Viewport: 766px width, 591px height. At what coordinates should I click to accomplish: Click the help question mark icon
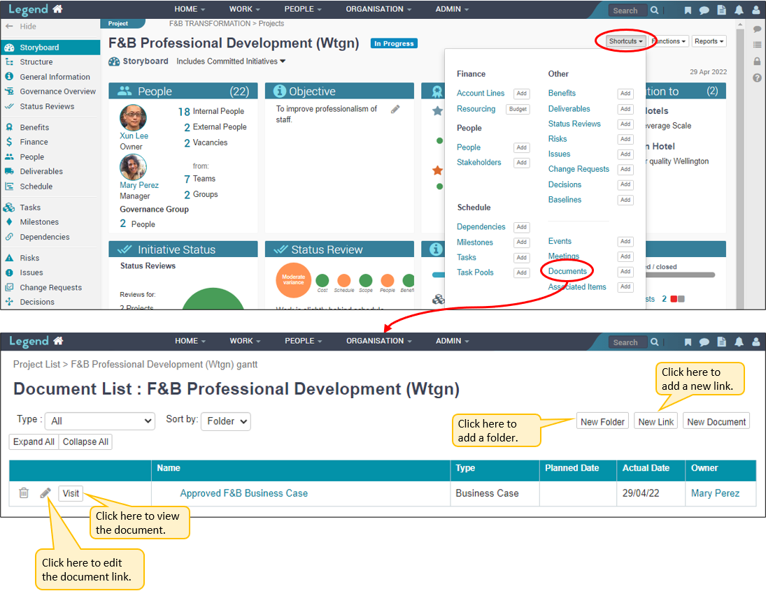tap(757, 78)
